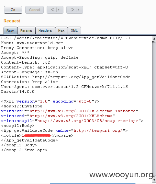This screenshot has height=184, width=156.
Task: Click scrollbar down arrow in request pane
Action: pyautogui.click(x=154, y=180)
